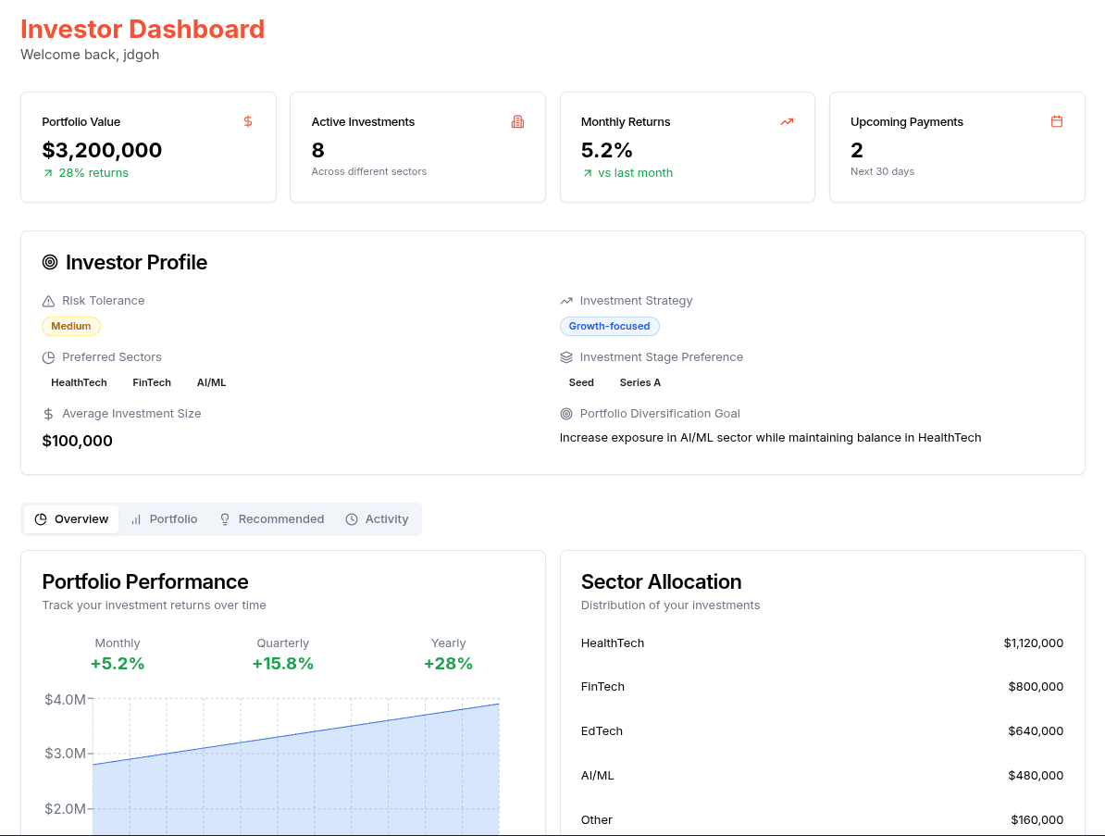Select the Activity tab
Image resolution: width=1105 pixels, height=836 pixels.
377,519
